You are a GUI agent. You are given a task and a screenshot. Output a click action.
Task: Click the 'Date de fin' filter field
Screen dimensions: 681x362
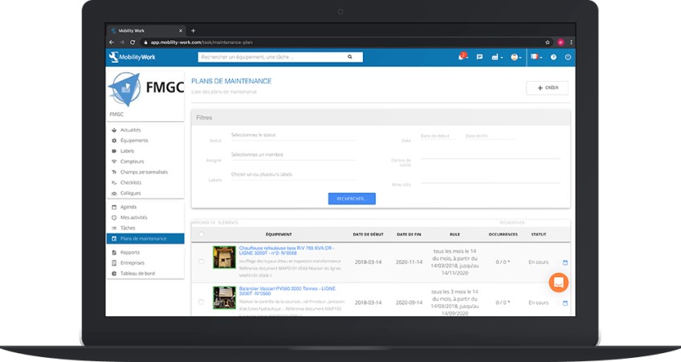coord(490,136)
